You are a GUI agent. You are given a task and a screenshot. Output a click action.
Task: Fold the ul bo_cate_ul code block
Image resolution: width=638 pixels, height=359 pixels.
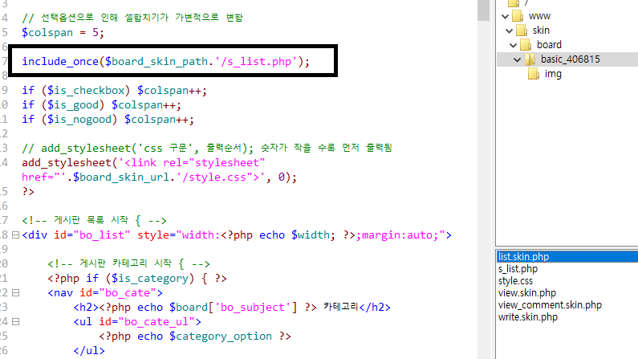pos(15,322)
